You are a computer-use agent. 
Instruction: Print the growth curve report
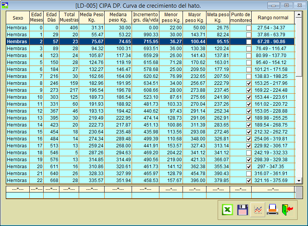pyautogui.click(x=272, y=210)
